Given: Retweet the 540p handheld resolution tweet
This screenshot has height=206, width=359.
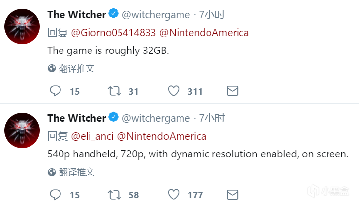Looking at the screenshot, I should pyautogui.click(x=114, y=194).
